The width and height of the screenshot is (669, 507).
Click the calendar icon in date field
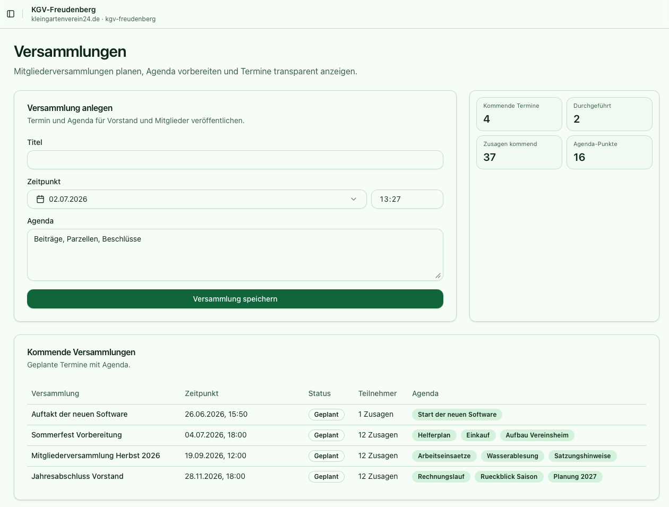(40, 199)
